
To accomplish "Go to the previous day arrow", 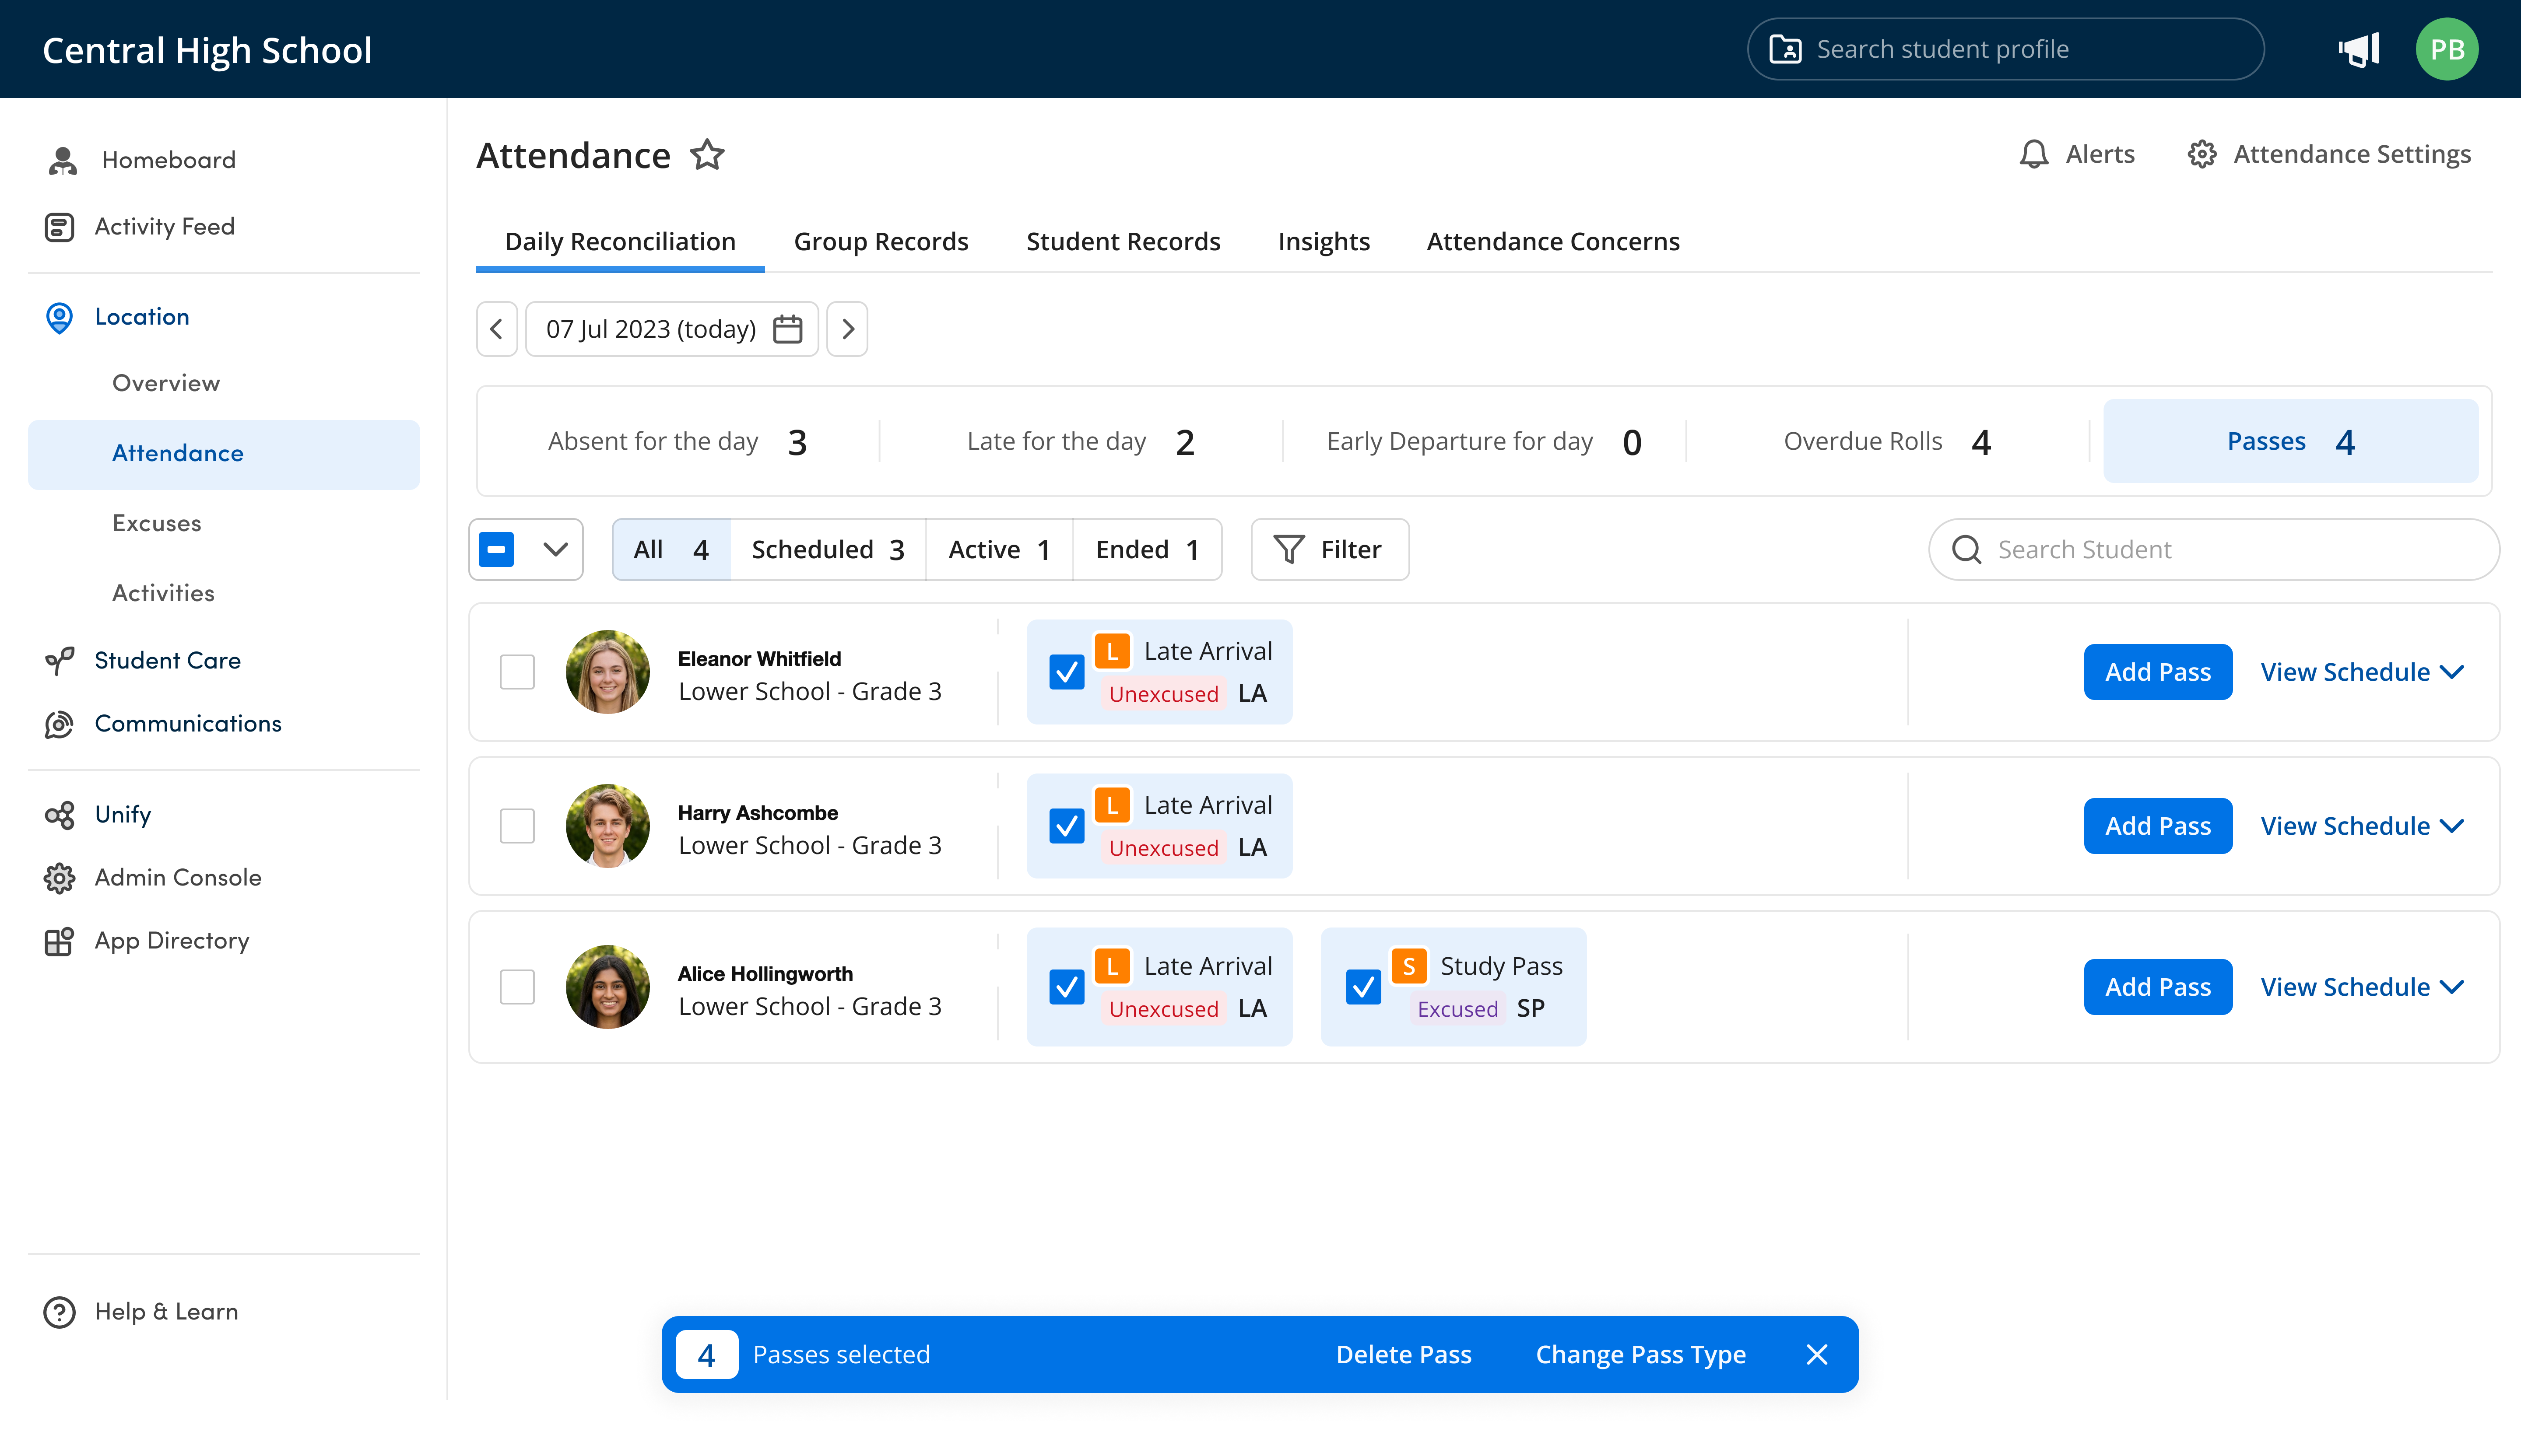I will (x=496, y=329).
